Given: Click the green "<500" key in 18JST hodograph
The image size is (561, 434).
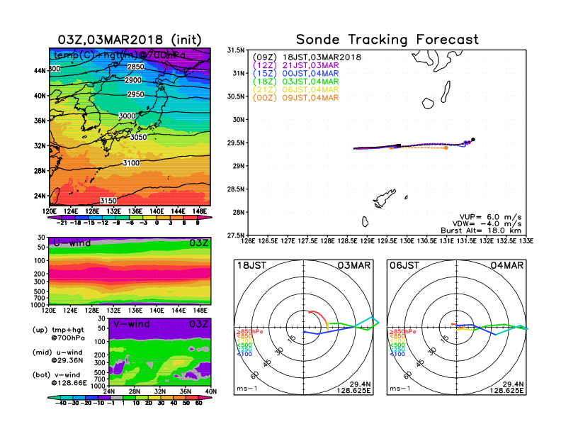Looking at the screenshot, I should (x=244, y=345).
